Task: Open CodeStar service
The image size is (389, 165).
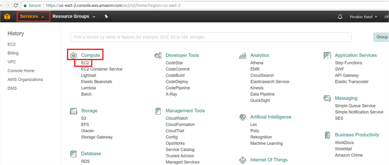Action: [x=175, y=63]
